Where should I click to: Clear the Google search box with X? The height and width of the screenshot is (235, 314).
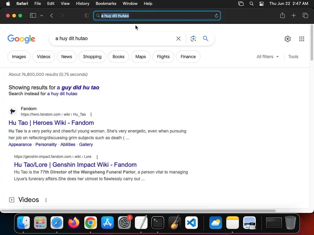click(x=178, y=39)
